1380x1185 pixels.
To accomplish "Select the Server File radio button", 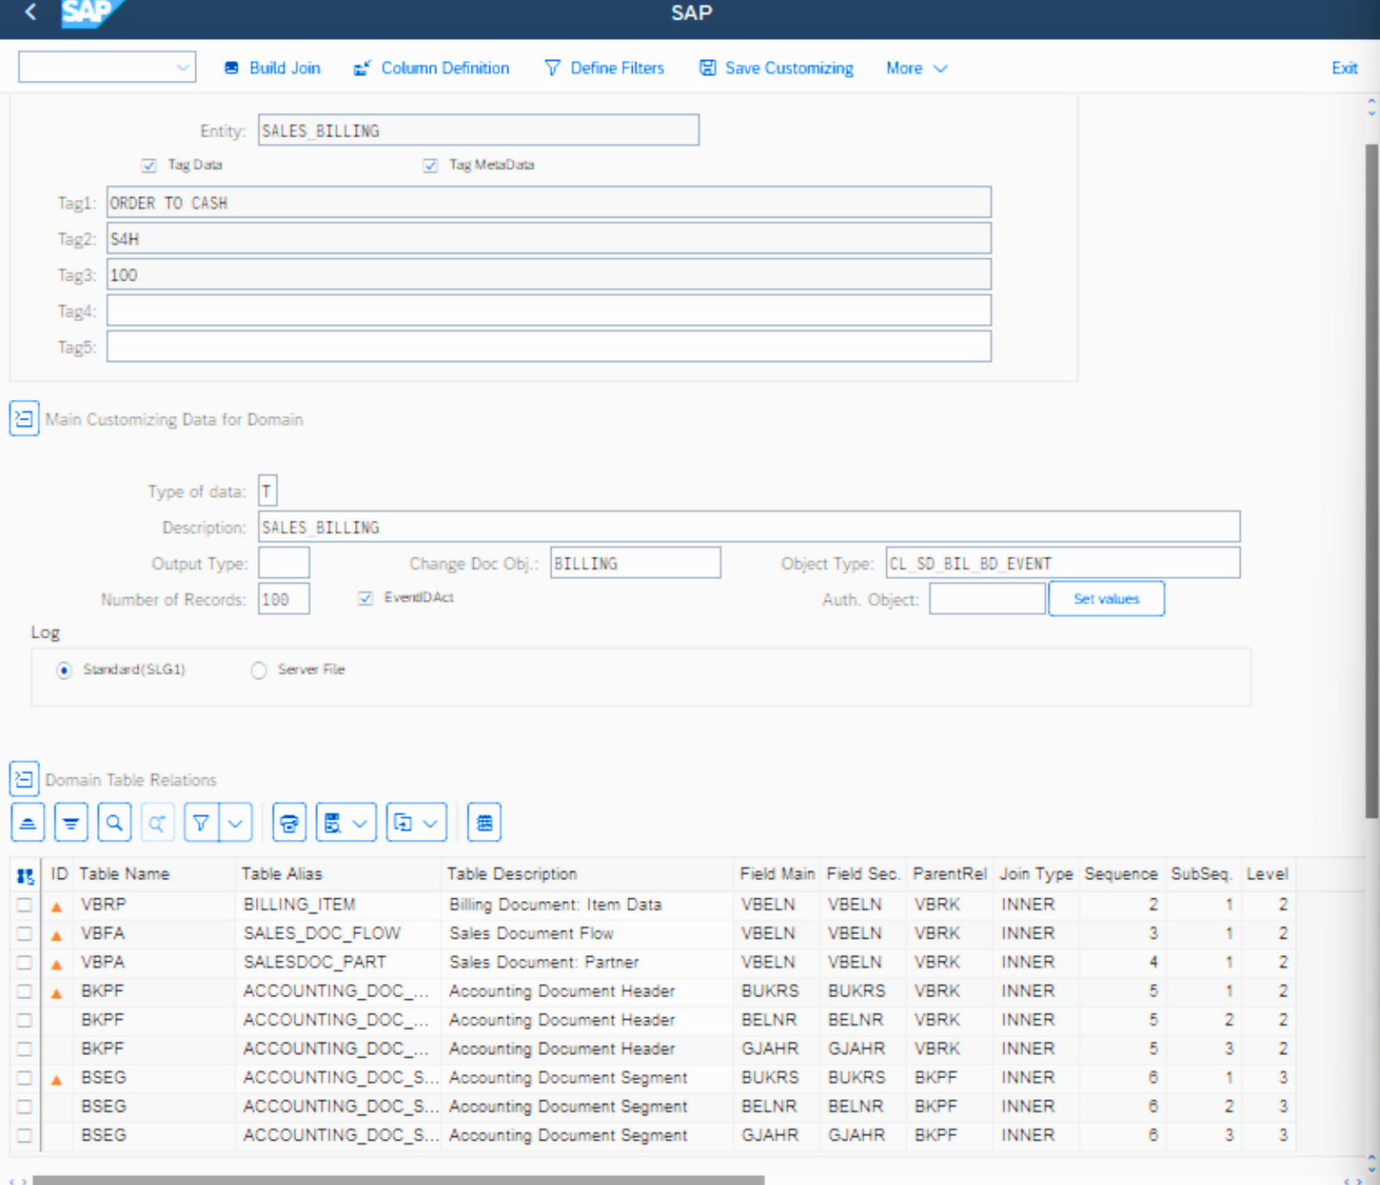I will point(259,670).
